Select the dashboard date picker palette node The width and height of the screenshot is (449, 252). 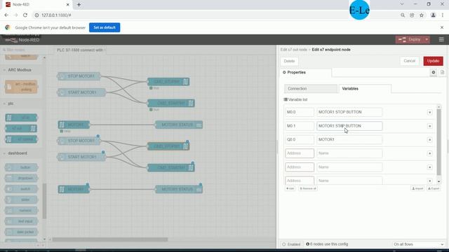pos(21,232)
